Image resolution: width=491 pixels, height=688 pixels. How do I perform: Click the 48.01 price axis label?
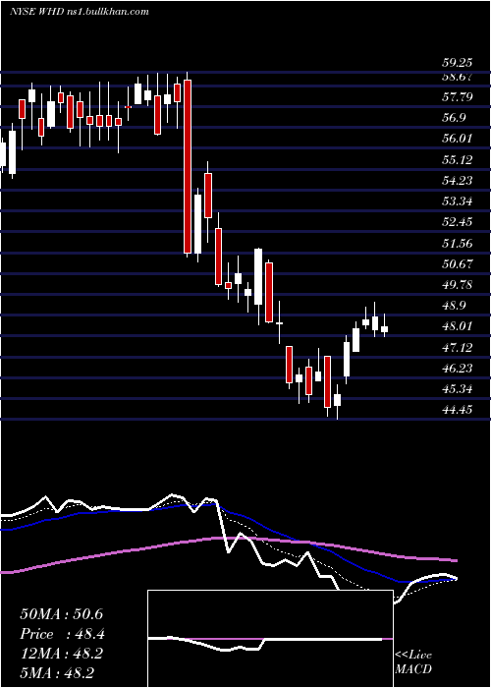click(457, 326)
